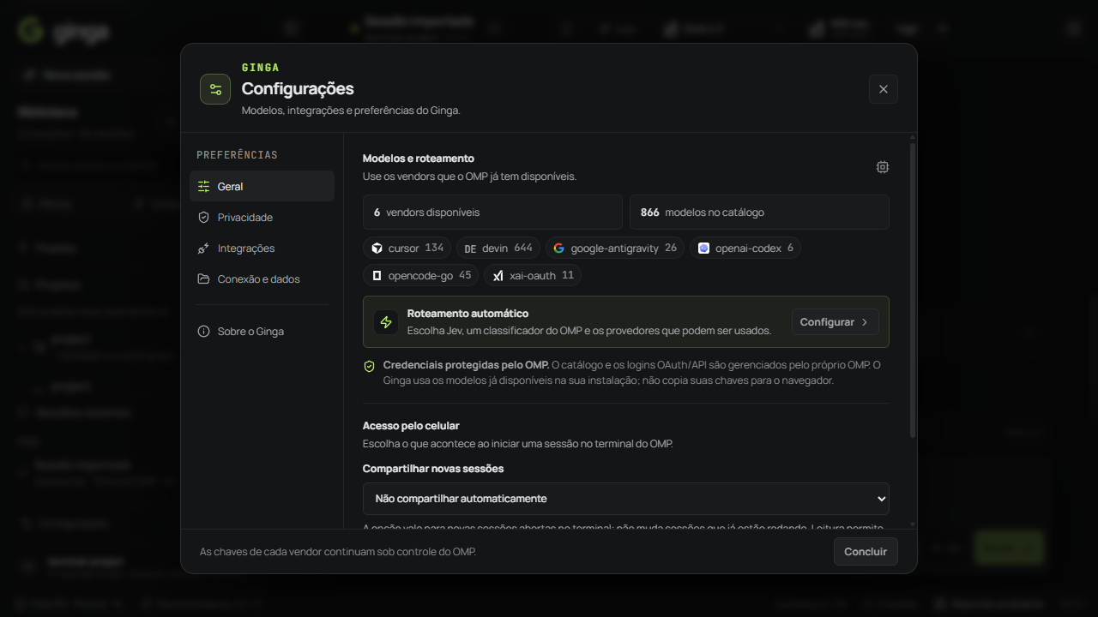This screenshot has height=617, width=1098.
Task: Click the scrollbar up arrow
Action: (x=913, y=137)
